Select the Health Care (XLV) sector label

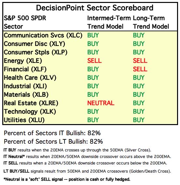(x=30, y=78)
